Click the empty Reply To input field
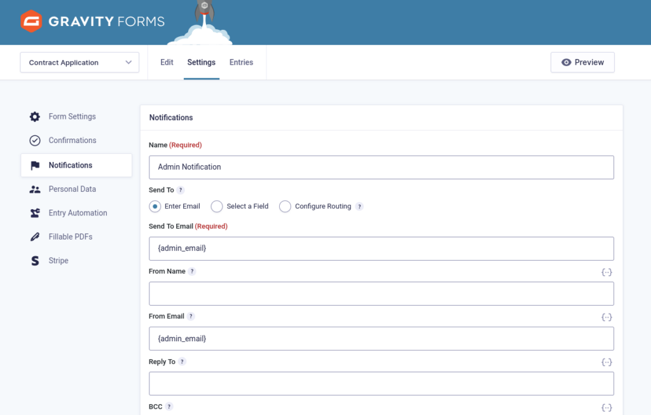 click(381, 383)
